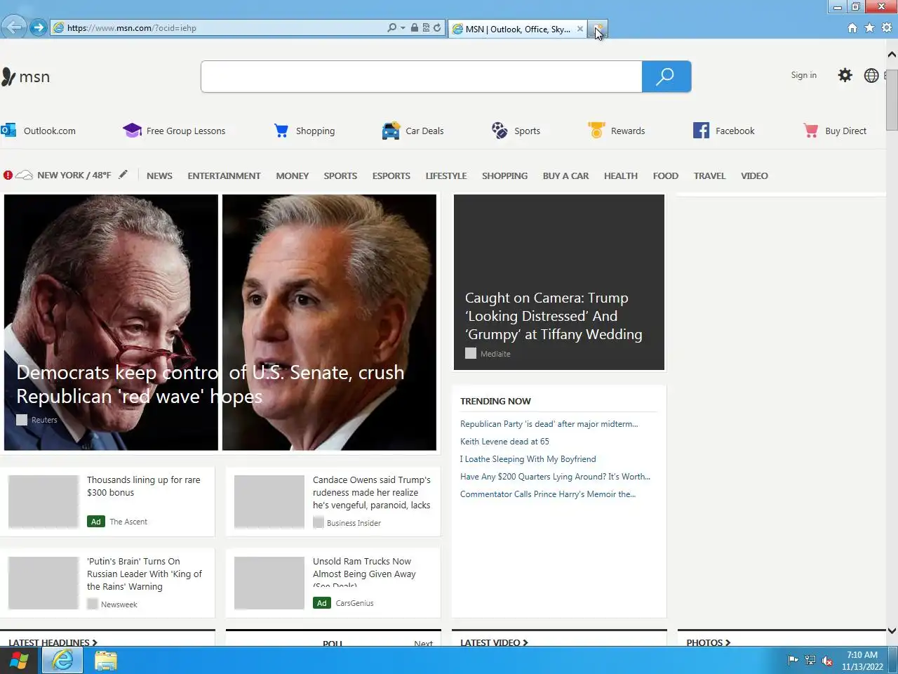Open the FOOD navigation item

[x=666, y=176]
